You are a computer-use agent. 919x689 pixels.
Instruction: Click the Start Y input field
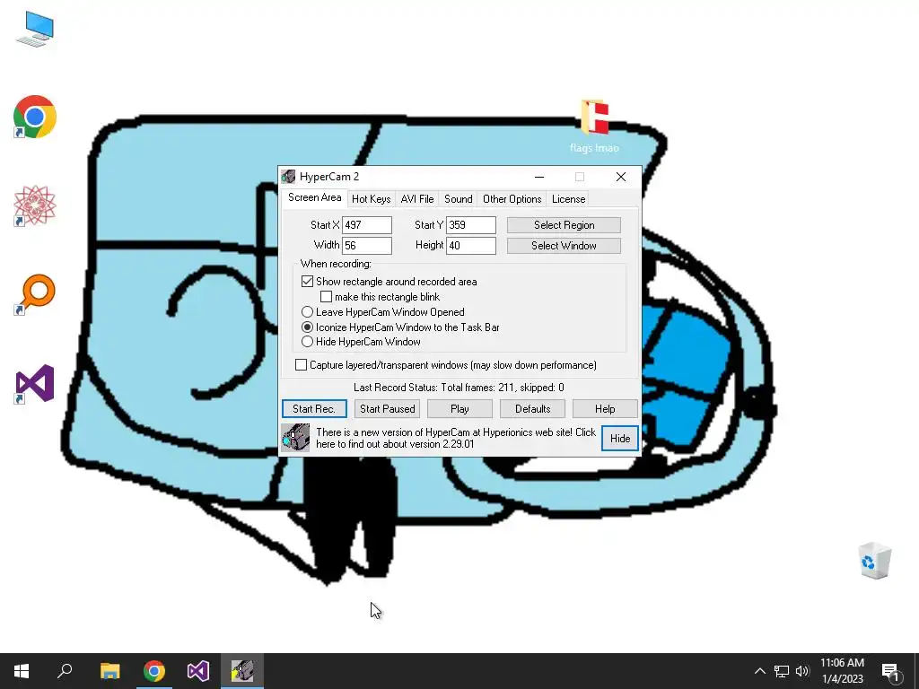point(471,225)
